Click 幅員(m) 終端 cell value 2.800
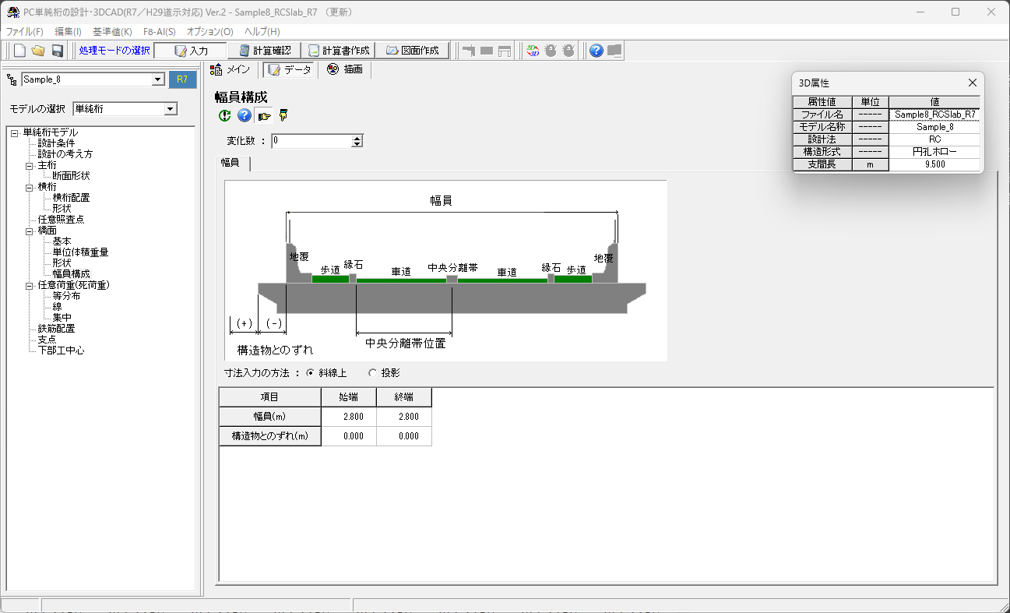 point(403,417)
